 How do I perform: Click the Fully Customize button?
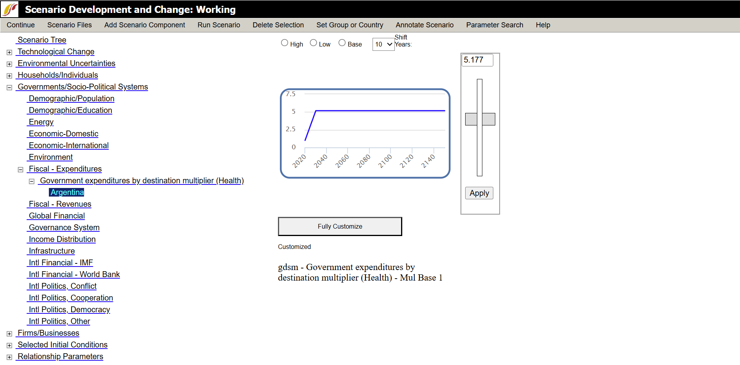[340, 227]
